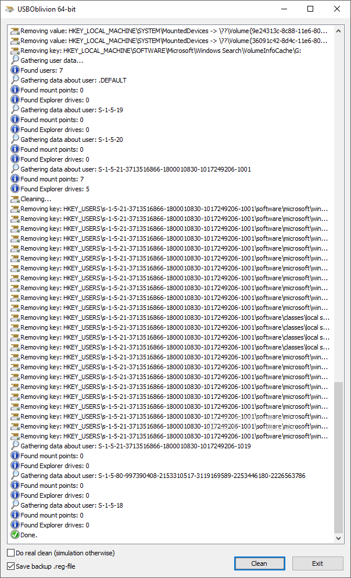This screenshot has width=351, height=578.
Task: Click info icon beside 'Found users: 7'
Action: [x=15, y=70]
